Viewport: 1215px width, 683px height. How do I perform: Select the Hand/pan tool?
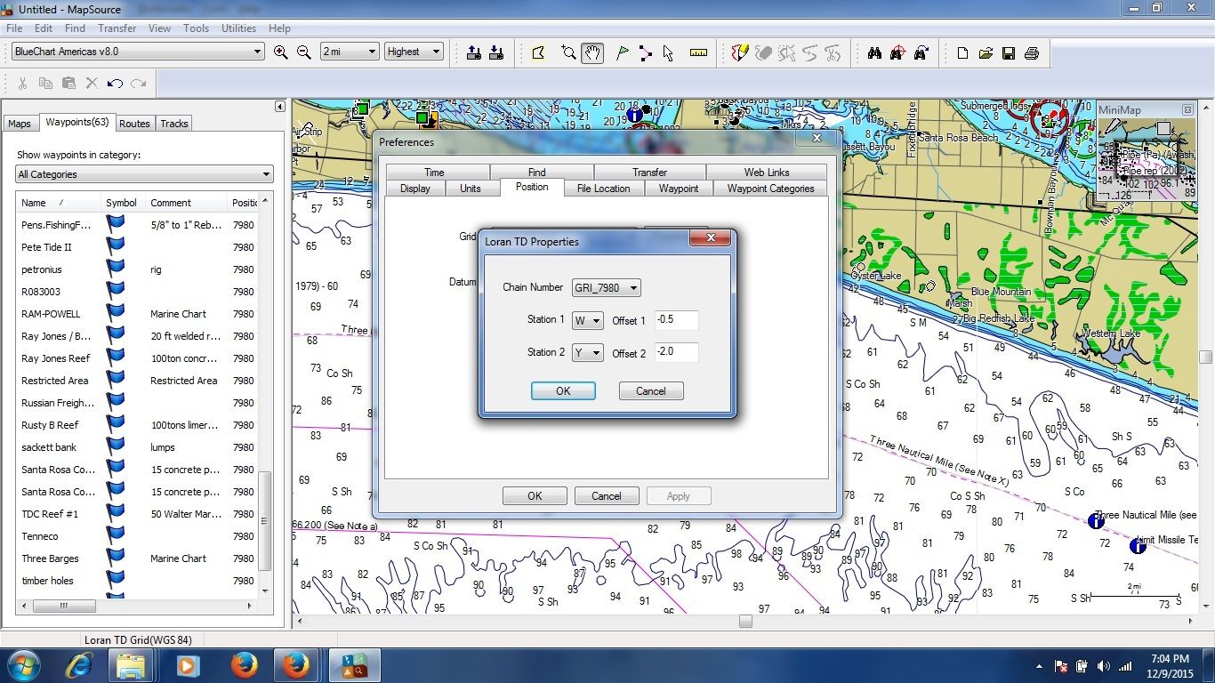[x=591, y=52]
